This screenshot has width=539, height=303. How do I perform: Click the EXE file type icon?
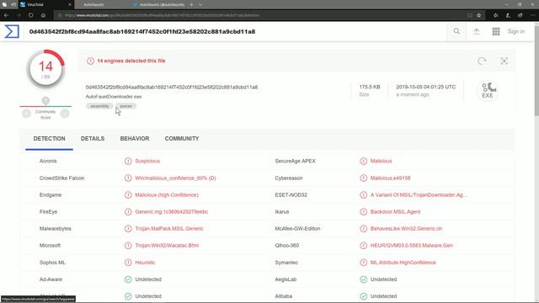coord(488,90)
